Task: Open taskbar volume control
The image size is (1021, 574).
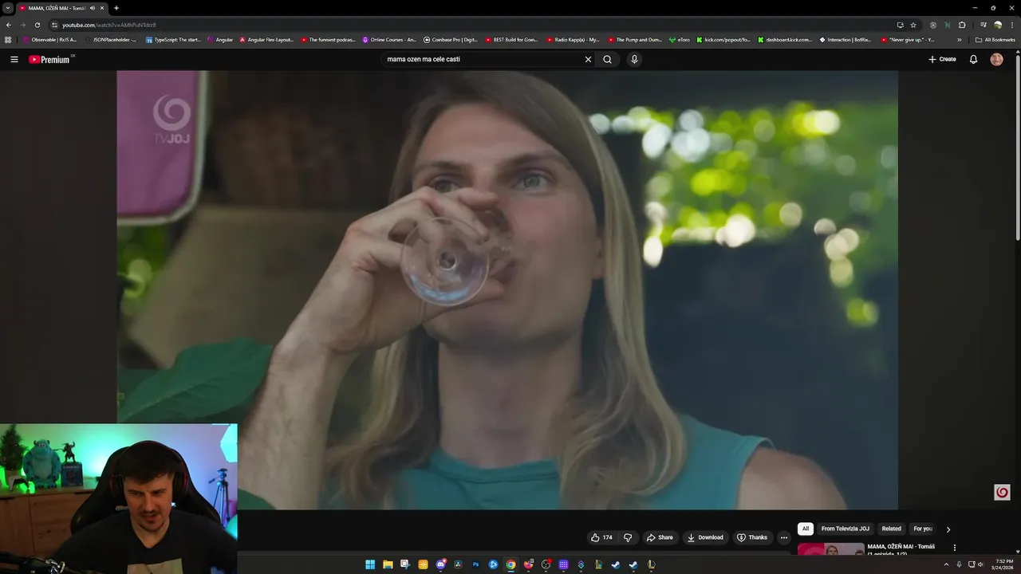Action: pyautogui.click(x=980, y=564)
